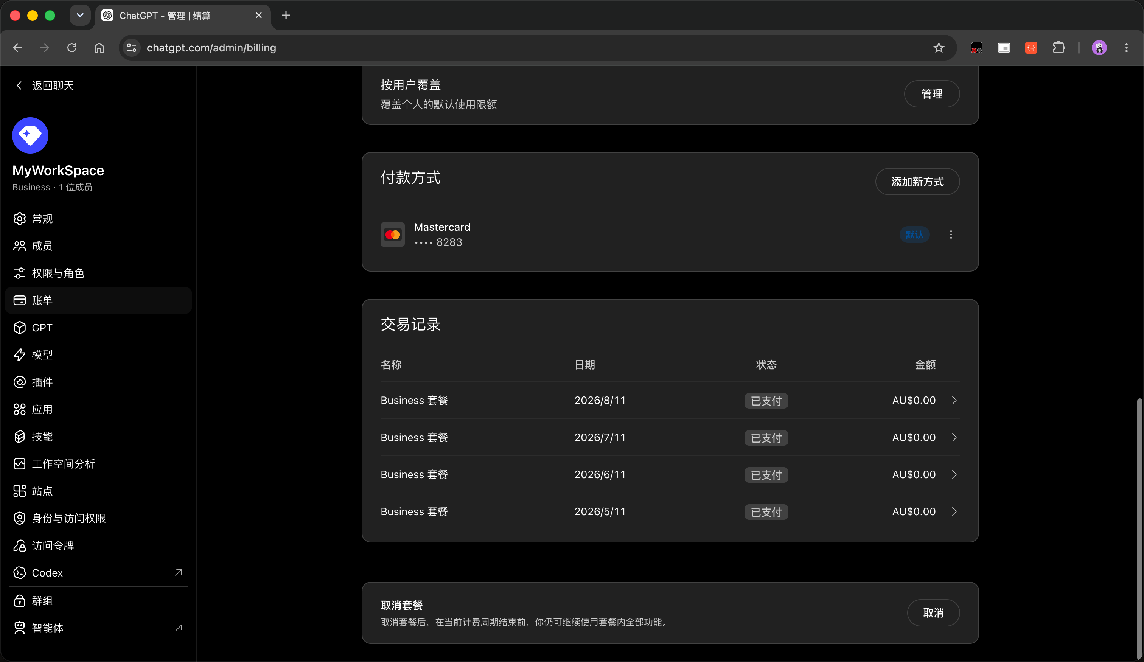Open Chrome three-dot menu

(1126, 48)
